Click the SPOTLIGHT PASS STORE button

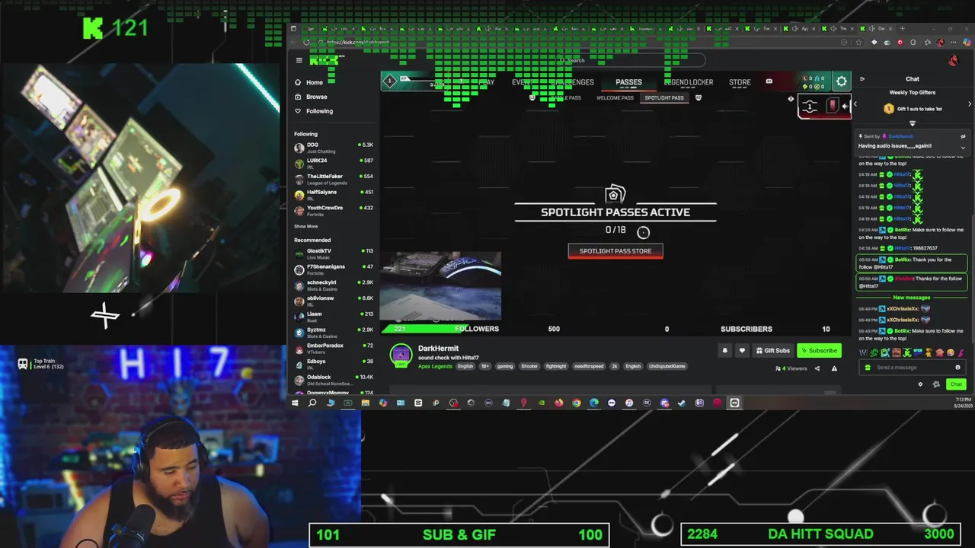pos(615,251)
